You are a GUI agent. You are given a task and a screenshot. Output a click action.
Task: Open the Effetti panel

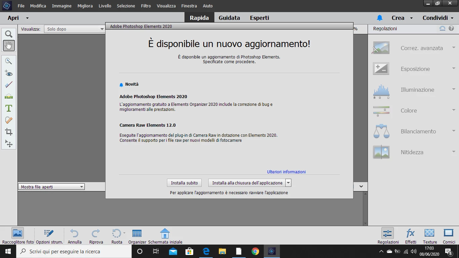[x=411, y=236]
